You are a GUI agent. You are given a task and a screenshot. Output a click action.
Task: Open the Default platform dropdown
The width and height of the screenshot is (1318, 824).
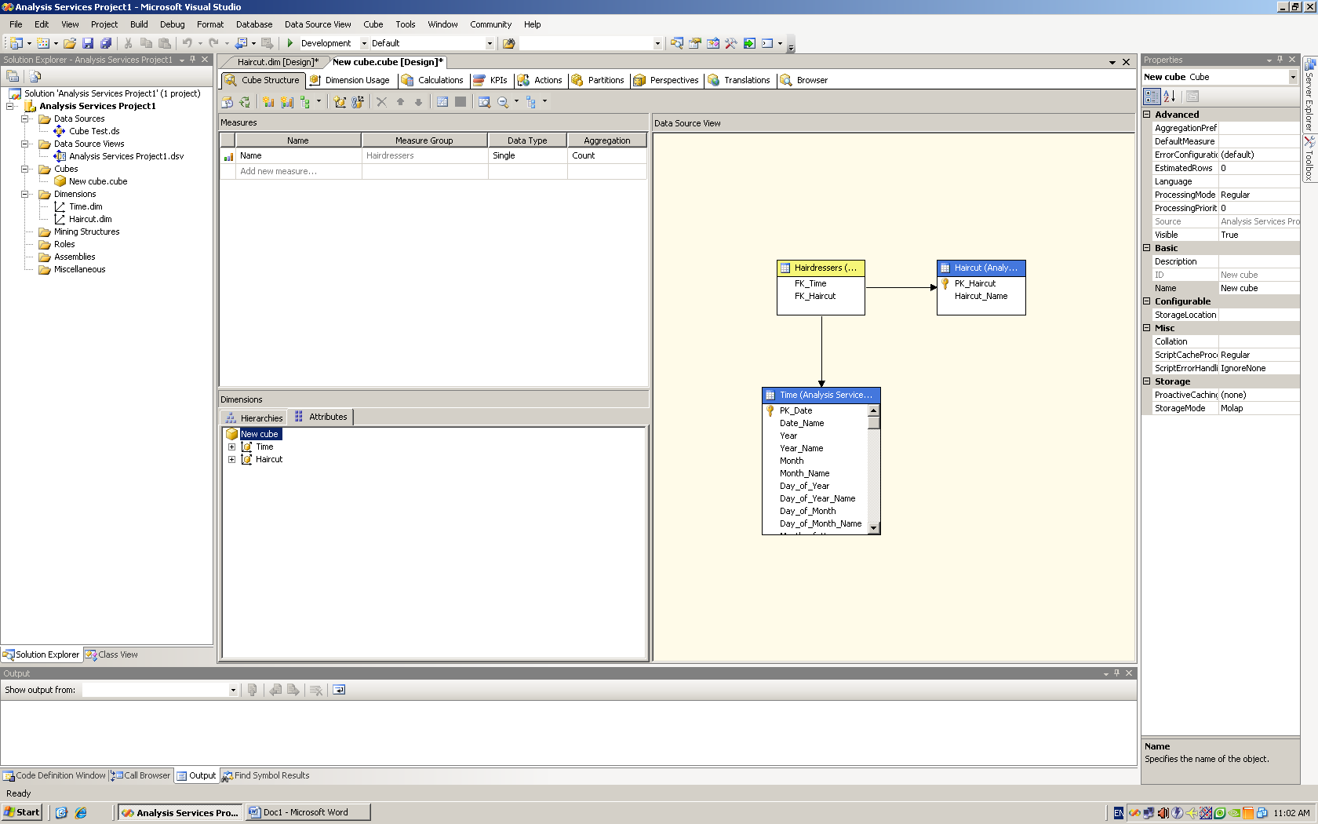coord(490,43)
